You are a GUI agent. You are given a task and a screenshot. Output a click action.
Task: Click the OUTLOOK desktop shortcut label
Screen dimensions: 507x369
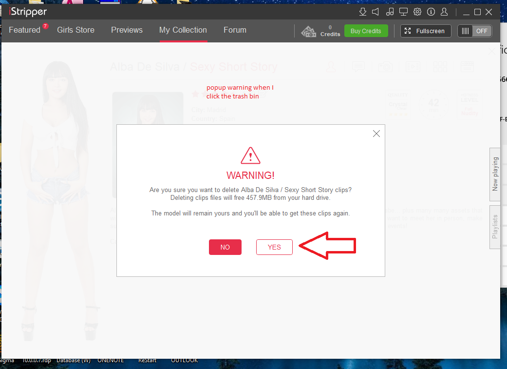(x=184, y=360)
